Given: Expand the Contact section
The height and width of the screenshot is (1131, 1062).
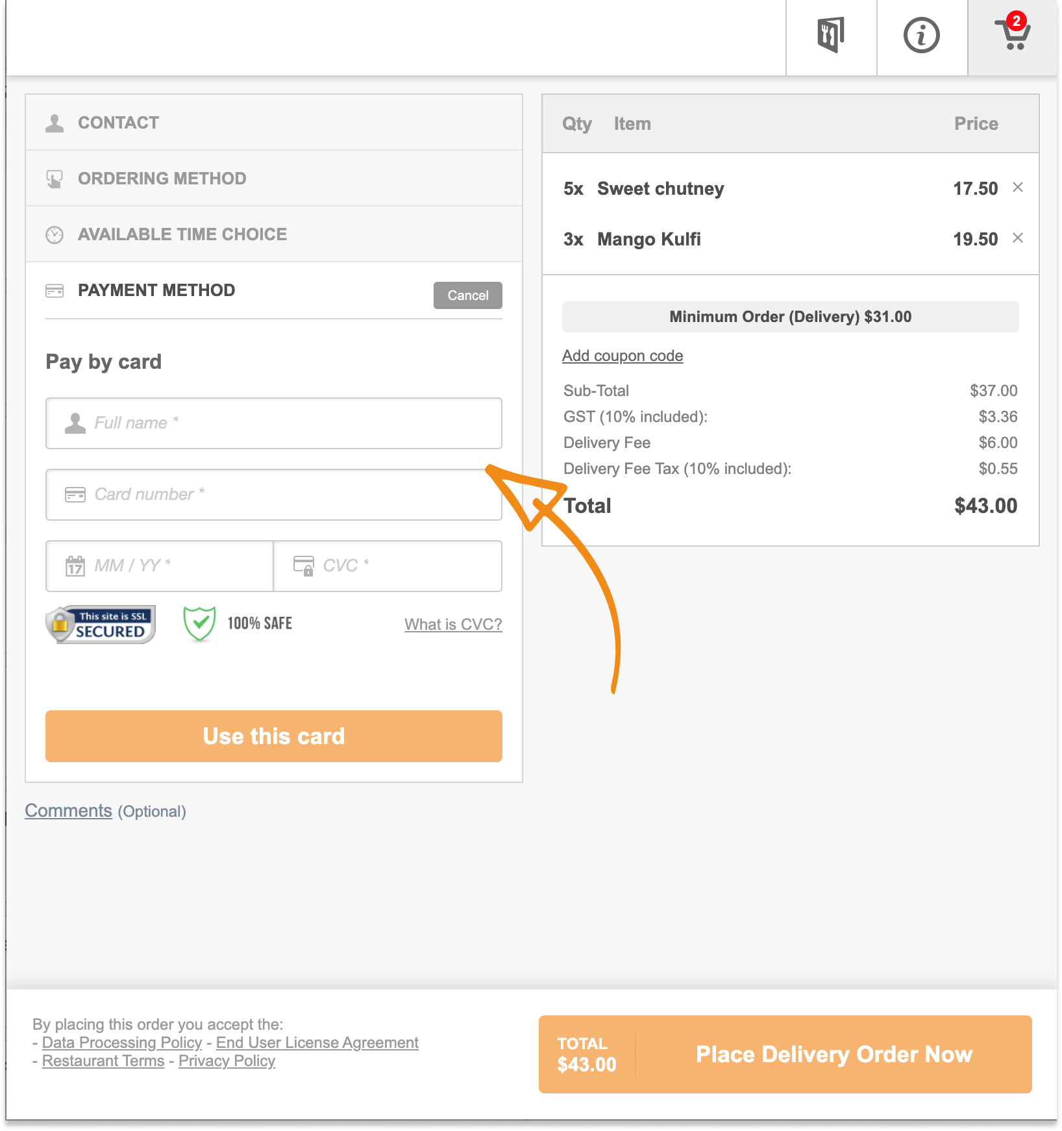Looking at the screenshot, I should (x=118, y=123).
